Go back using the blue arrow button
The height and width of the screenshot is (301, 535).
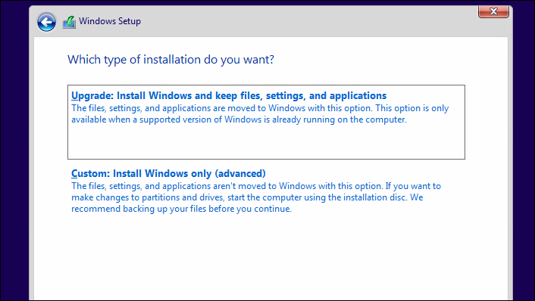point(46,22)
